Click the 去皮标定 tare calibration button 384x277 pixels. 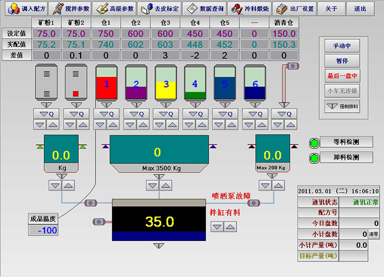coord(159,9)
